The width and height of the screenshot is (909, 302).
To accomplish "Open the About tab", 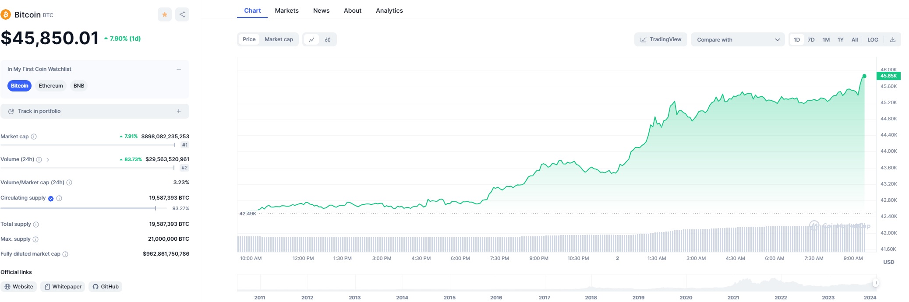I will (x=353, y=11).
